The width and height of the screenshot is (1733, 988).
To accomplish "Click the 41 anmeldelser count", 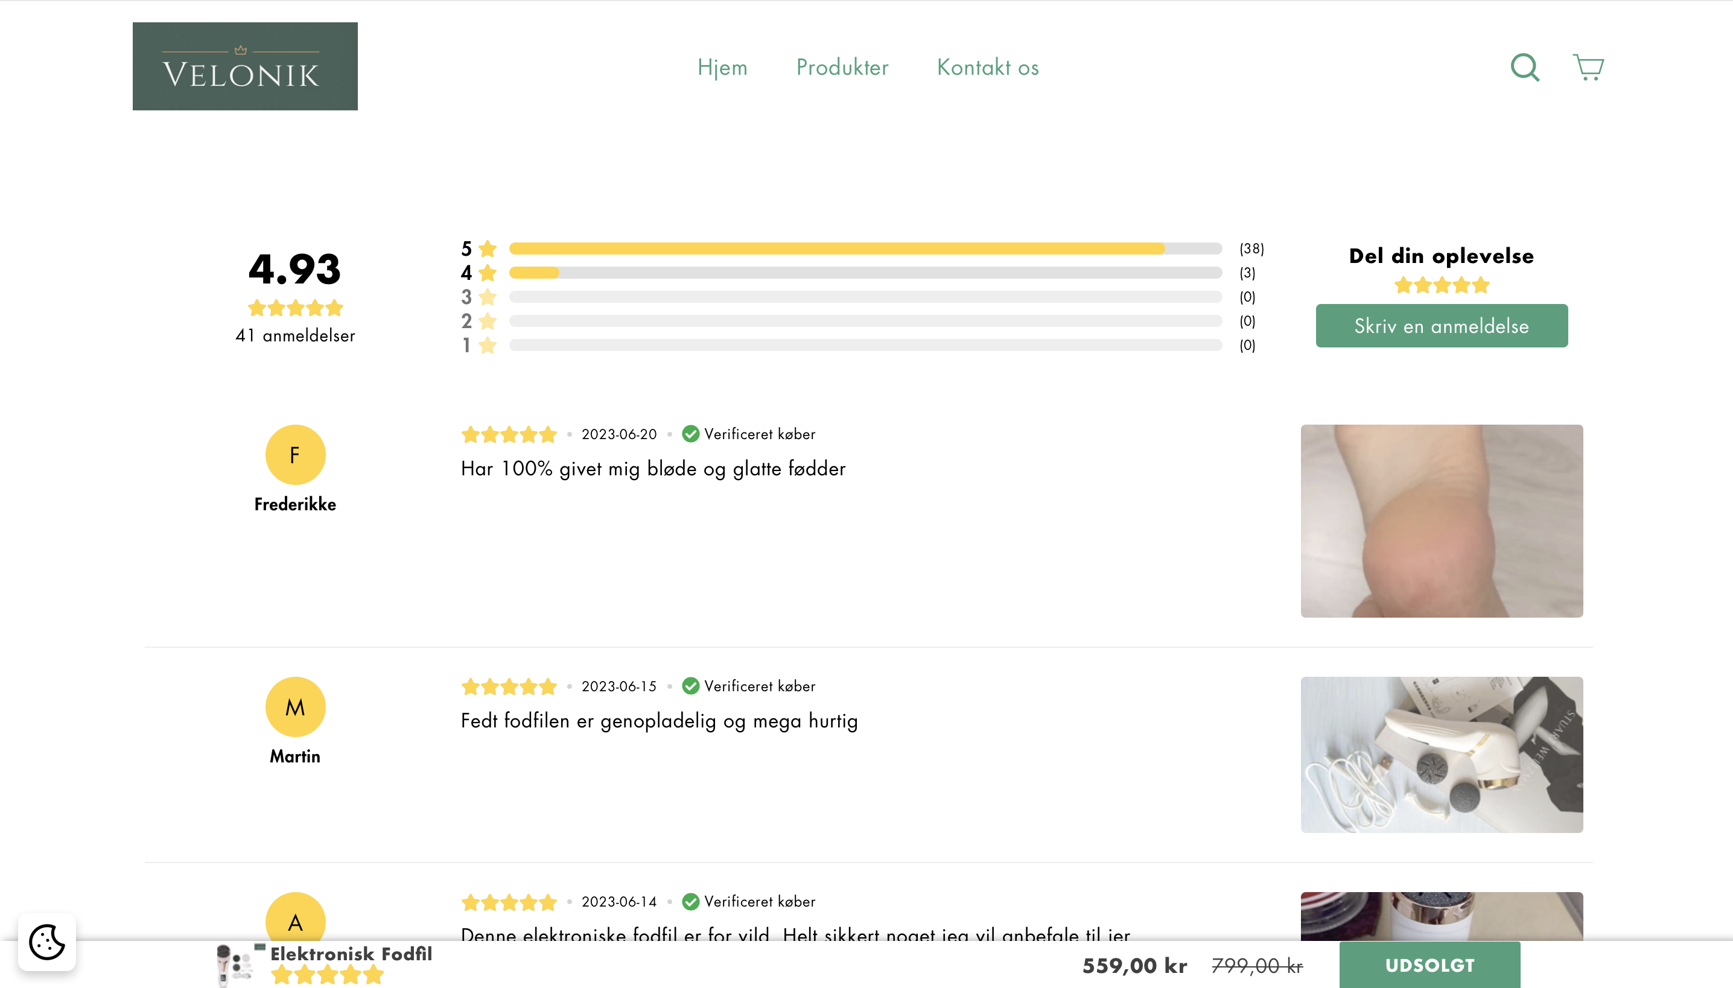I will [294, 335].
